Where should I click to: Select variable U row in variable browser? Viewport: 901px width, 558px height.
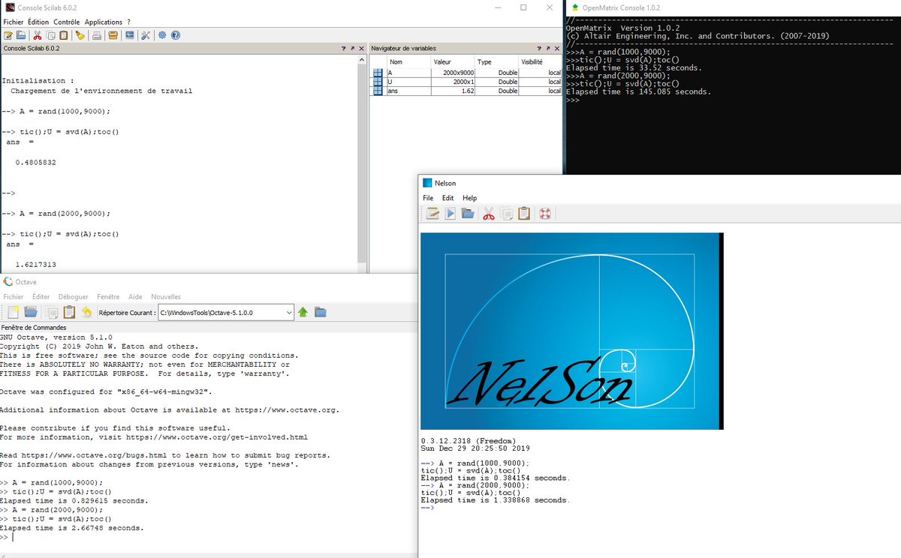(466, 82)
